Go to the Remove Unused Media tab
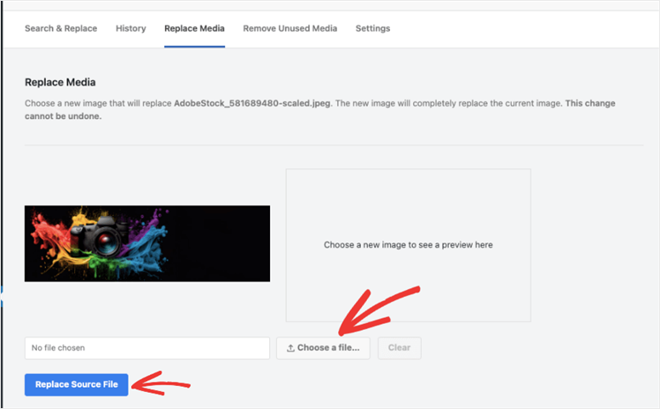Image resolution: width=660 pixels, height=409 pixels. tap(290, 28)
